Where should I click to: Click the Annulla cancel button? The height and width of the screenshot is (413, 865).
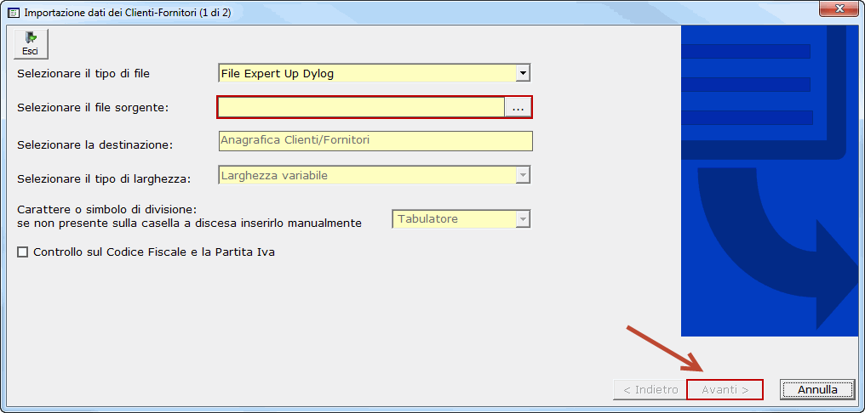point(817,390)
